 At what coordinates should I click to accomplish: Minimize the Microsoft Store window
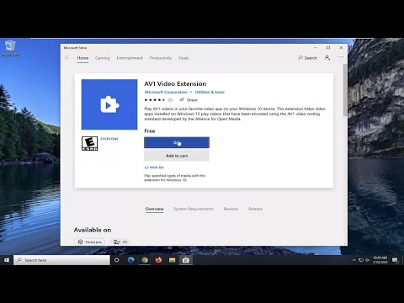point(315,48)
